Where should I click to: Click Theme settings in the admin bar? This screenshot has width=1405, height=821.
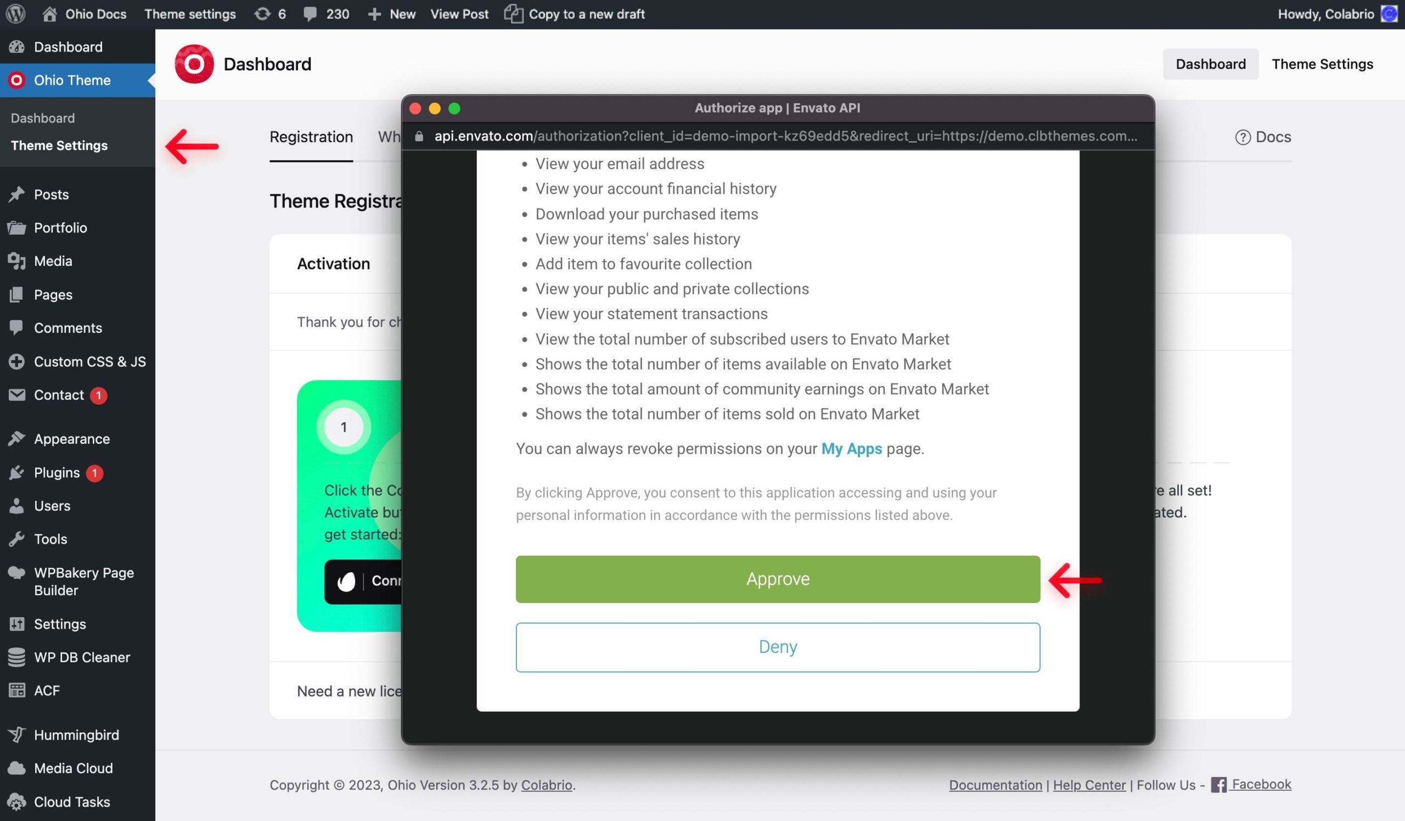189,14
